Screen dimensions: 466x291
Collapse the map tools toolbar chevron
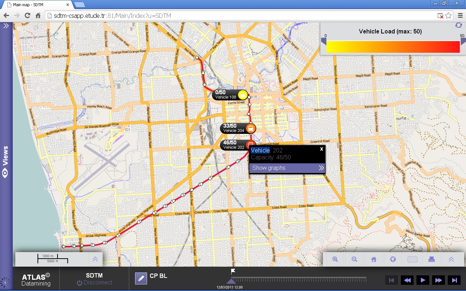pos(451,259)
